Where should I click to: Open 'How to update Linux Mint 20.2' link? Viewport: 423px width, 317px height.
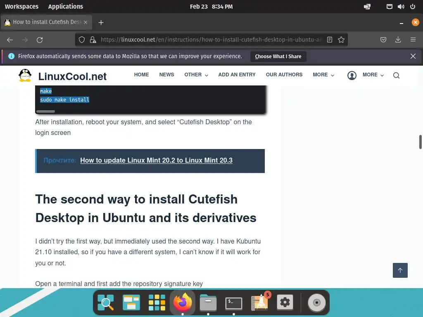click(156, 161)
